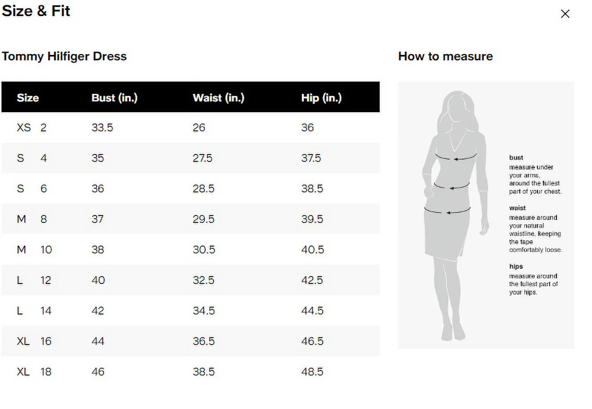The width and height of the screenshot is (592, 409).
Task: Click the hip value 48.5
Action: [x=312, y=372]
